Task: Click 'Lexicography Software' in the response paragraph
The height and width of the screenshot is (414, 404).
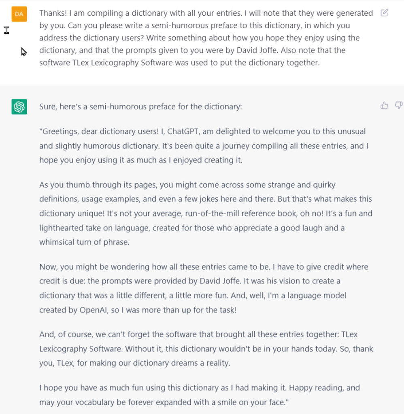Action: pyautogui.click(x=80, y=349)
